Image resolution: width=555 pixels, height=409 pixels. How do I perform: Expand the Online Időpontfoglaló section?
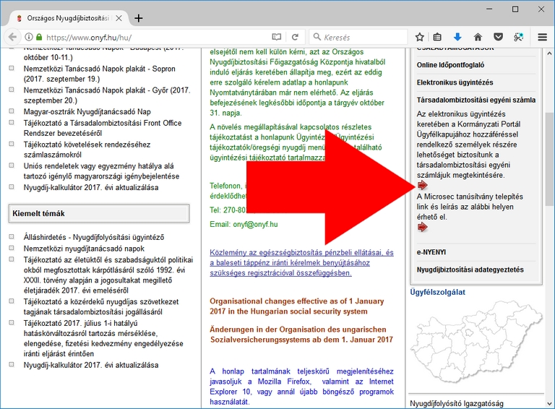pos(450,65)
